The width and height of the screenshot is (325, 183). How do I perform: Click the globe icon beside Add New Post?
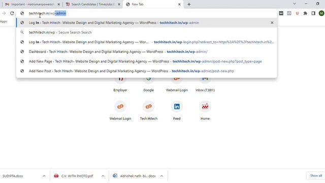(x=22, y=71)
